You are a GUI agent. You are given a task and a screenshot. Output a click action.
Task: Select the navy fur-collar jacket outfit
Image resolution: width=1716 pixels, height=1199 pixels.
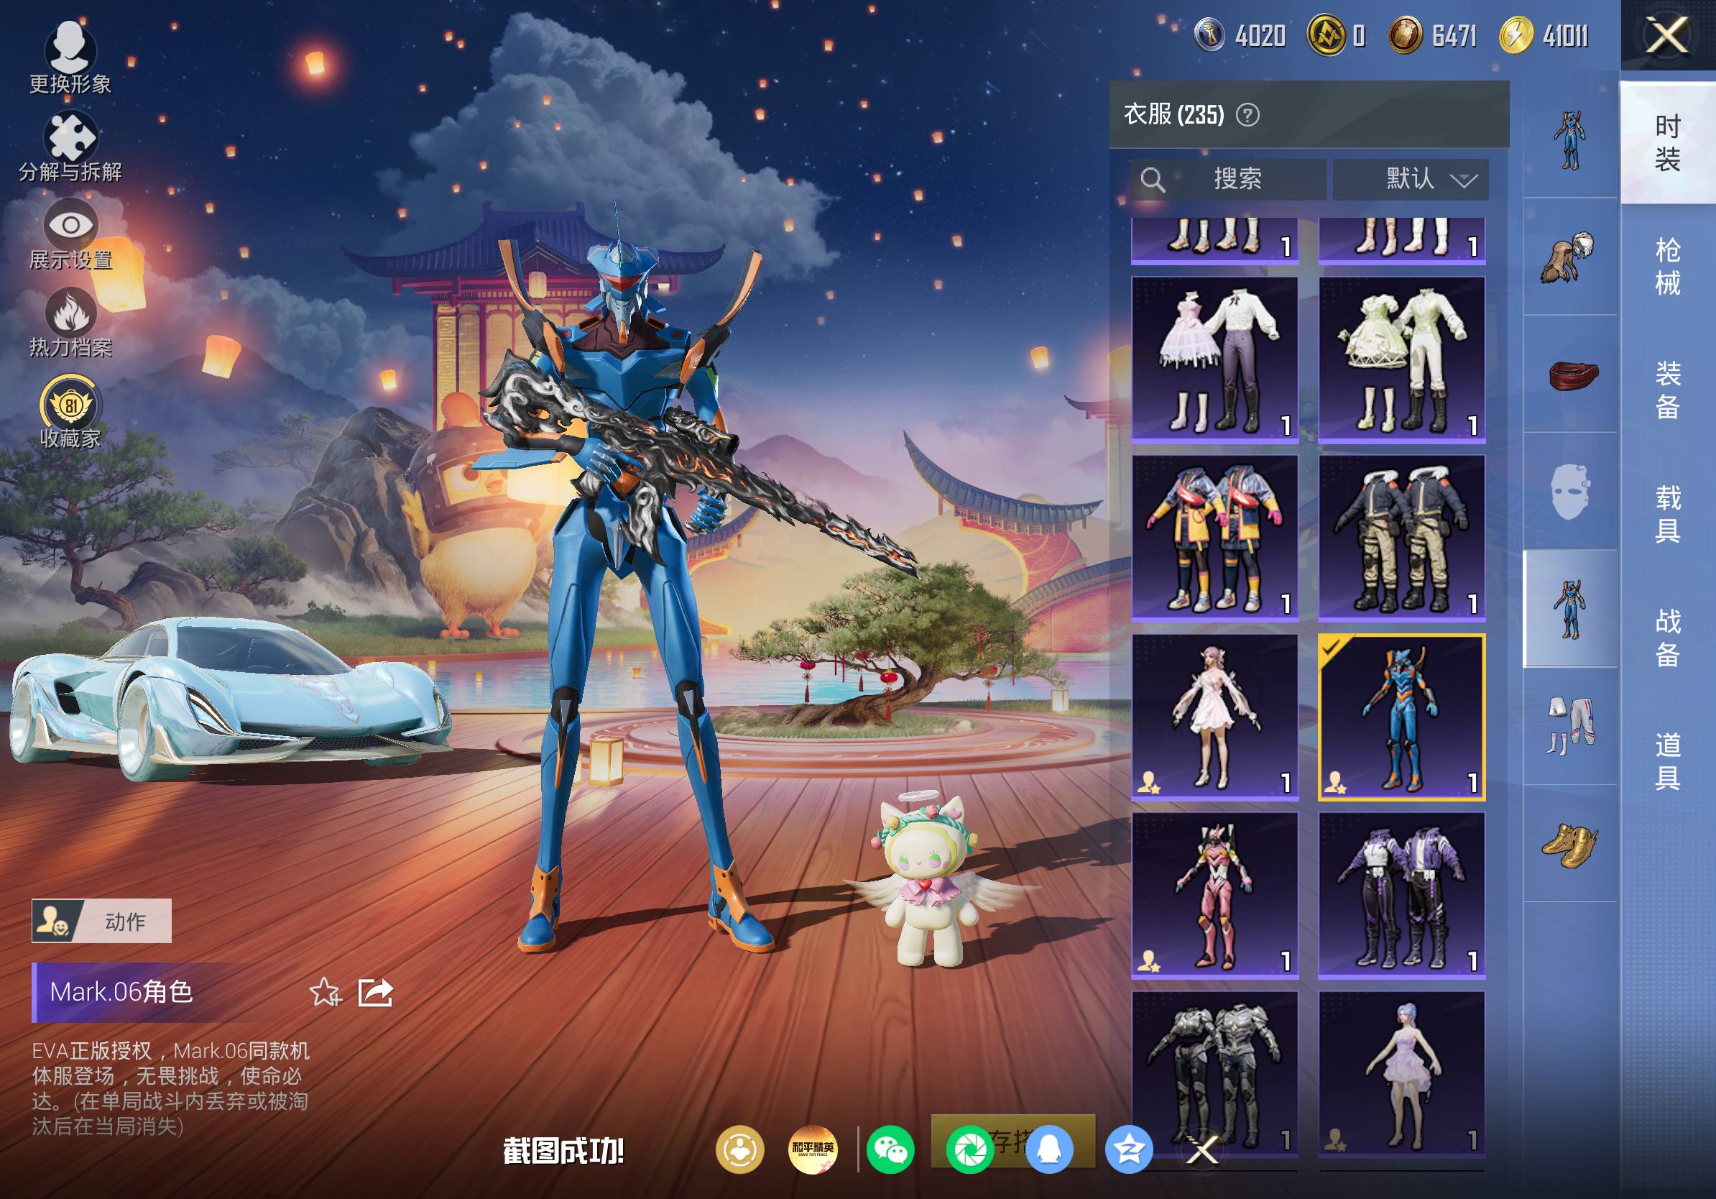pos(1401,538)
